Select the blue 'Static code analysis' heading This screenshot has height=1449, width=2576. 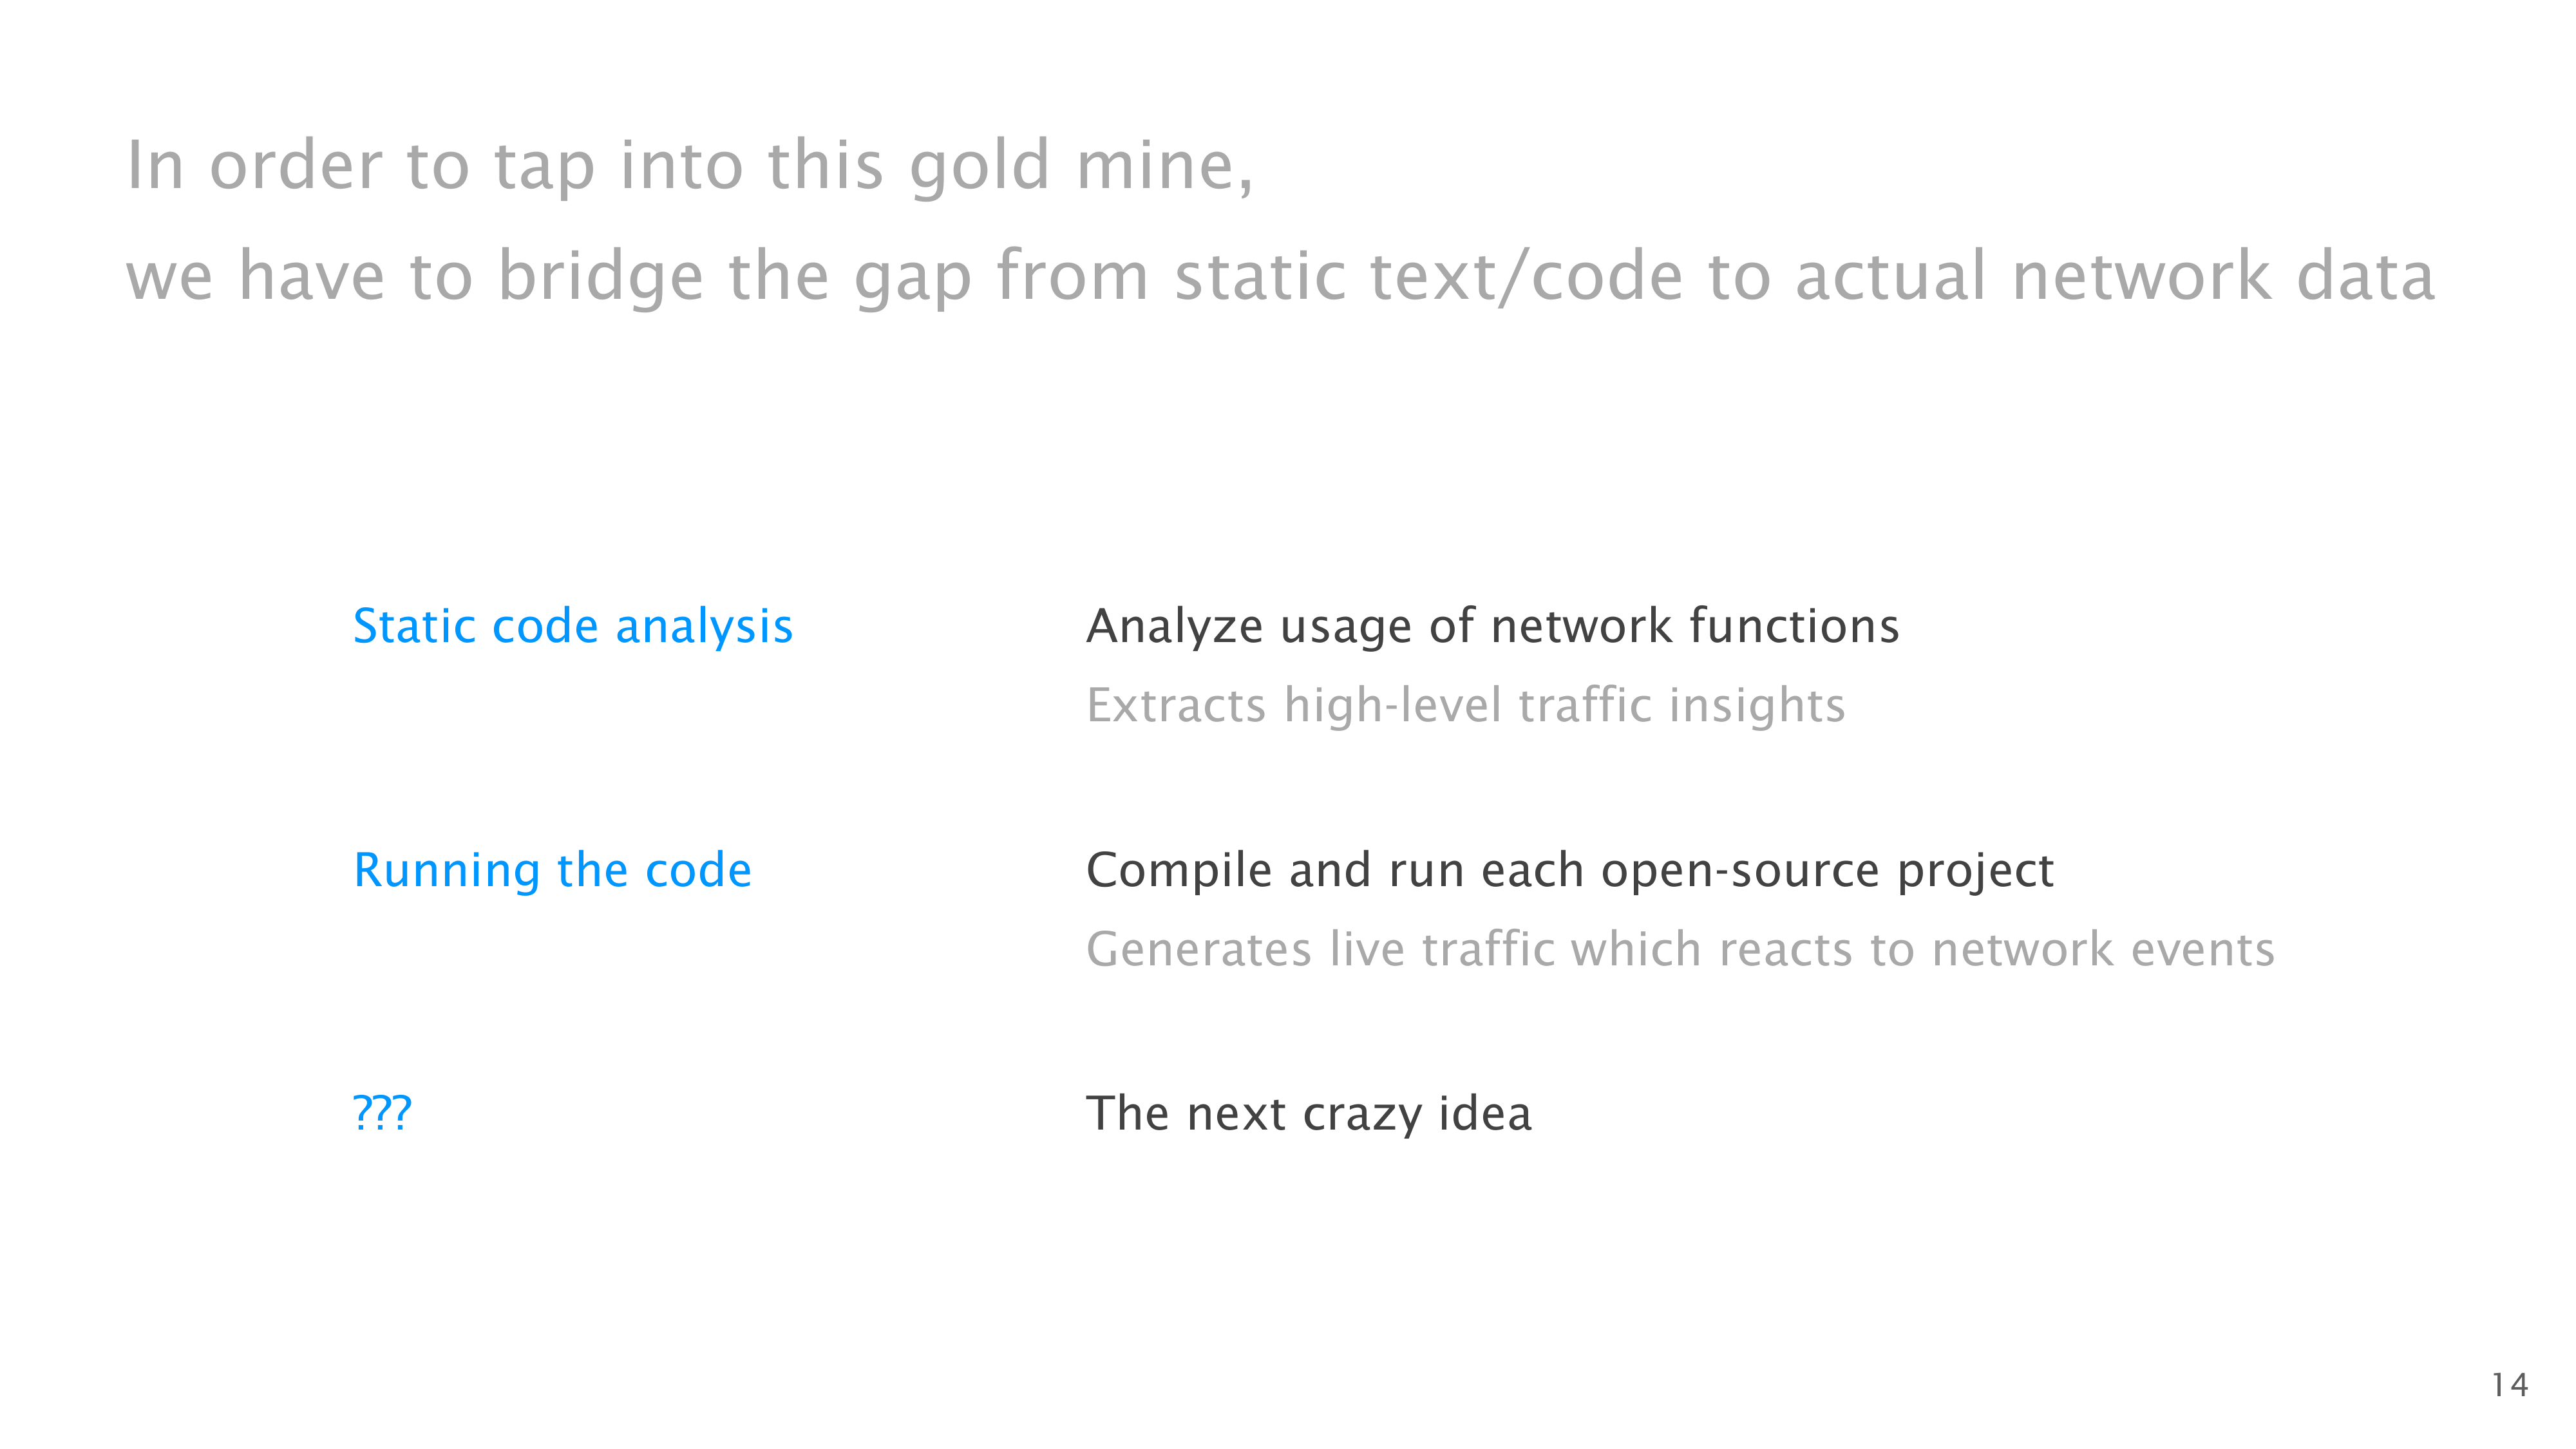(572, 627)
